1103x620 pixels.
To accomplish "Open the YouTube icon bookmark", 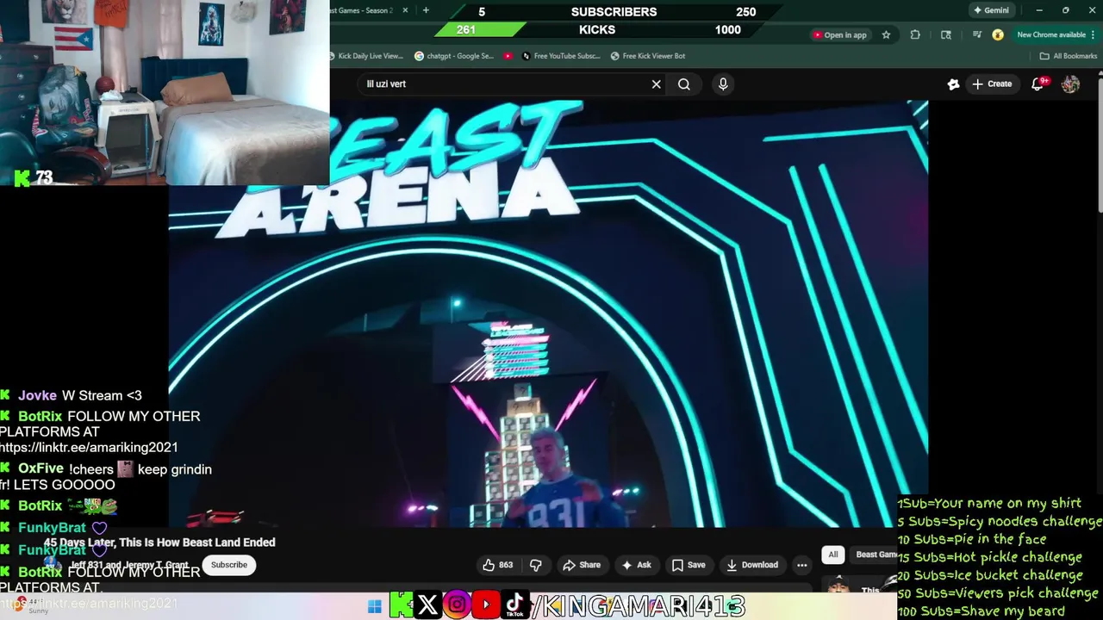I will [508, 56].
